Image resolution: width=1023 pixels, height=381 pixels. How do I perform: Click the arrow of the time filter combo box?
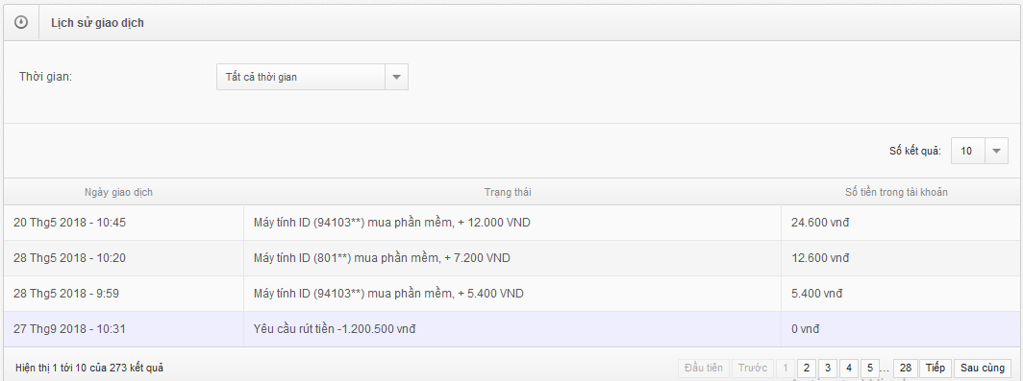tap(396, 77)
